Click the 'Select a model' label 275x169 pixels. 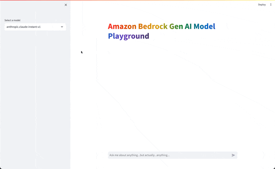tap(12, 20)
